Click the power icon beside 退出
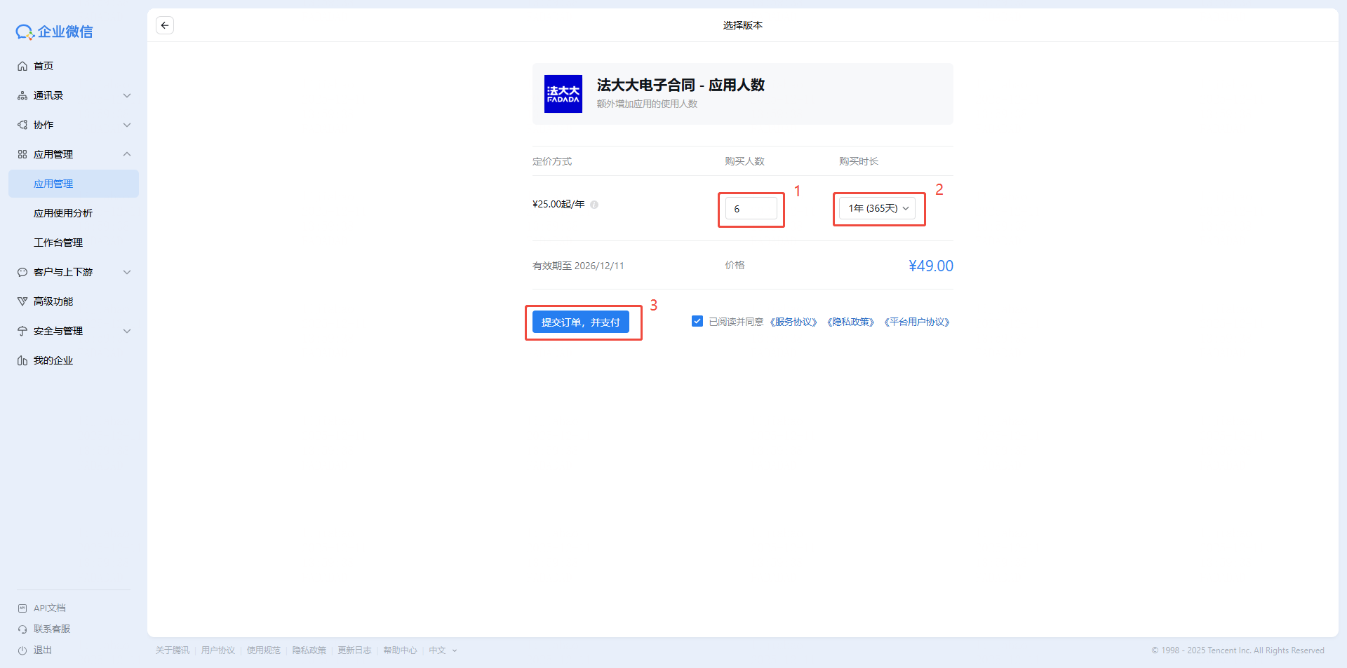 click(x=22, y=650)
